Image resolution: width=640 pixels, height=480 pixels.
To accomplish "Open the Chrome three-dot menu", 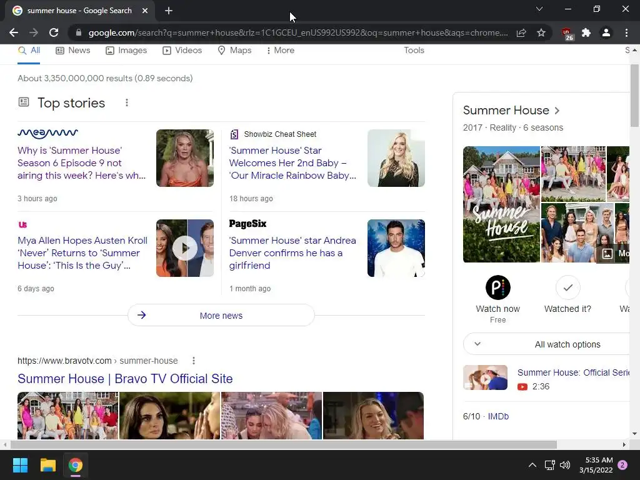I will point(626,32).
